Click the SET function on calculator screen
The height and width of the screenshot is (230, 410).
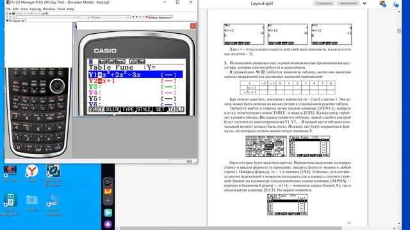pos(160,109)
